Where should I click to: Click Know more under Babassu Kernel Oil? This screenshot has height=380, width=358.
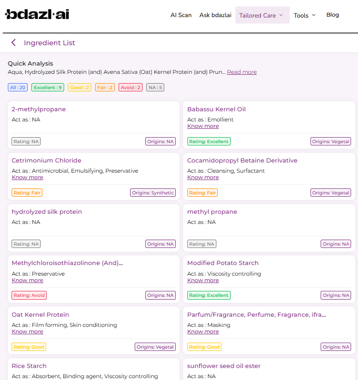[203, 126]
